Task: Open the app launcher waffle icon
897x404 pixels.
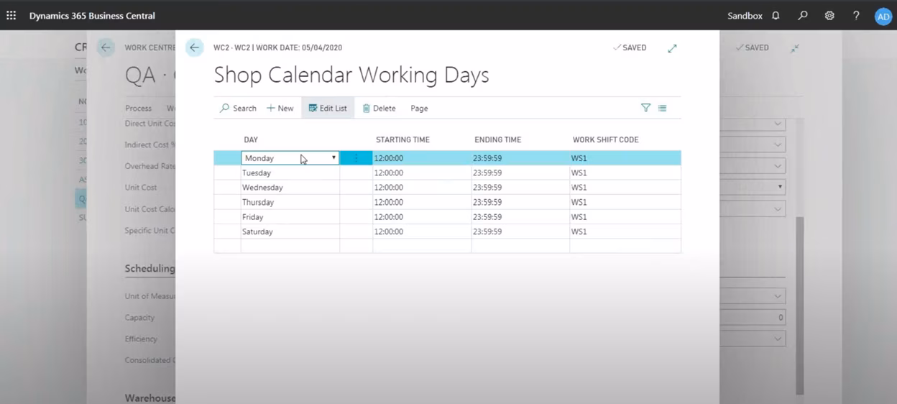Action: pos(11,15)
